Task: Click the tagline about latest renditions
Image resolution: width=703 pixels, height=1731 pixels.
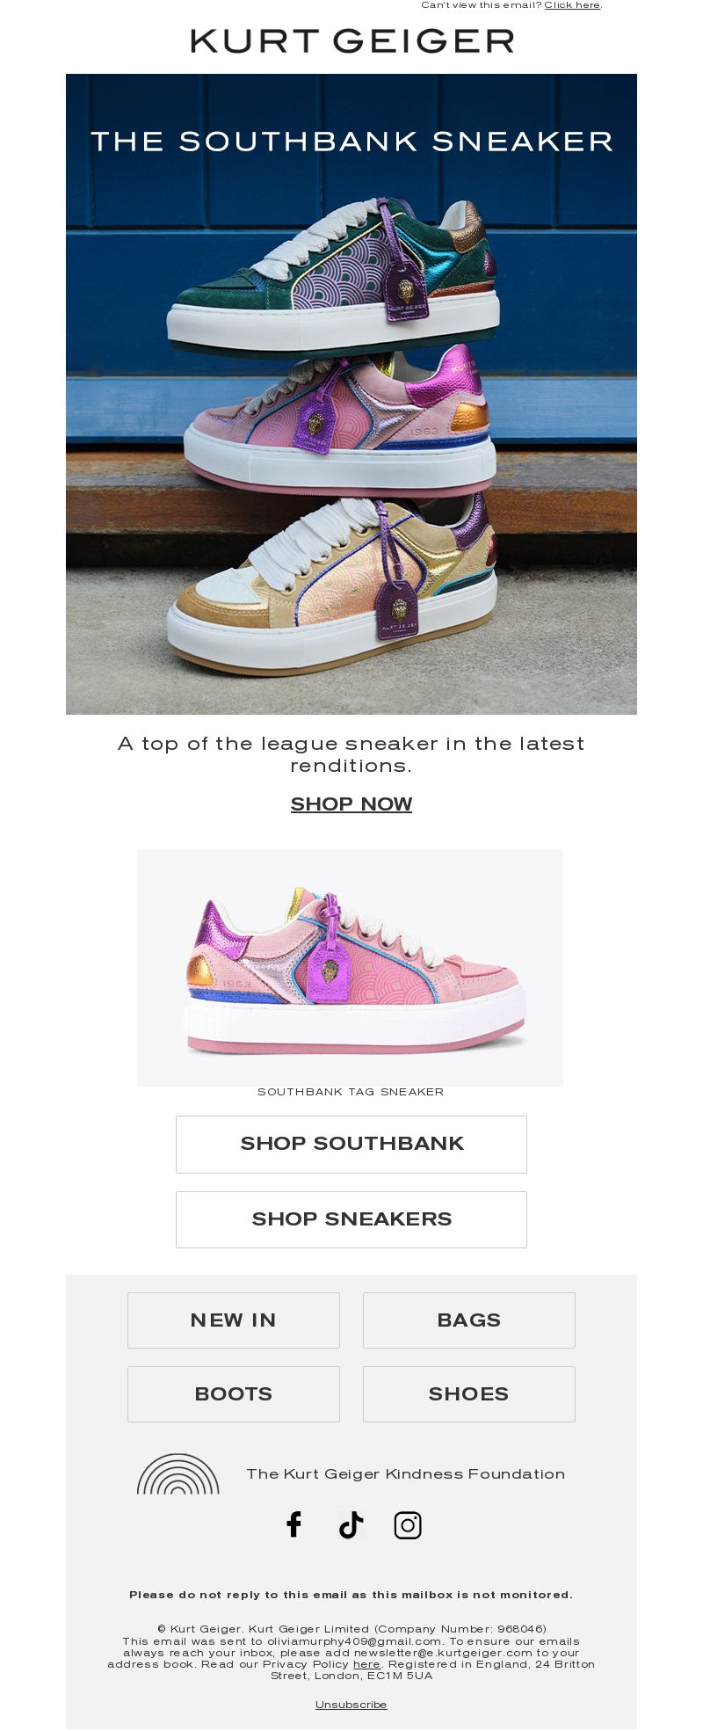Action: [351, 754]
